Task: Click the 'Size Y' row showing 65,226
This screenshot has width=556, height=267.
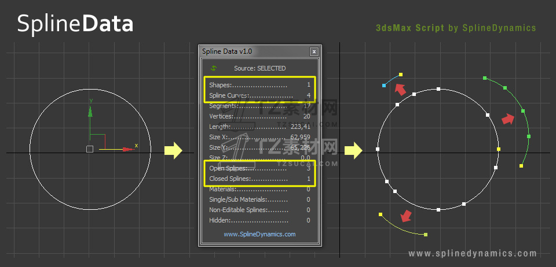Action: pos(259,147)
